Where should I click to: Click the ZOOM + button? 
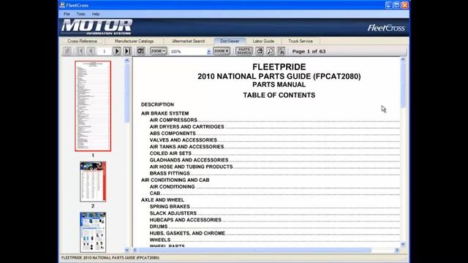coord(222,51)
